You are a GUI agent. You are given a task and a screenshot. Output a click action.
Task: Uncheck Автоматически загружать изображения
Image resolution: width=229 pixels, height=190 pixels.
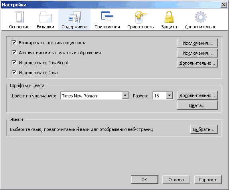click(x=14, y=53)
